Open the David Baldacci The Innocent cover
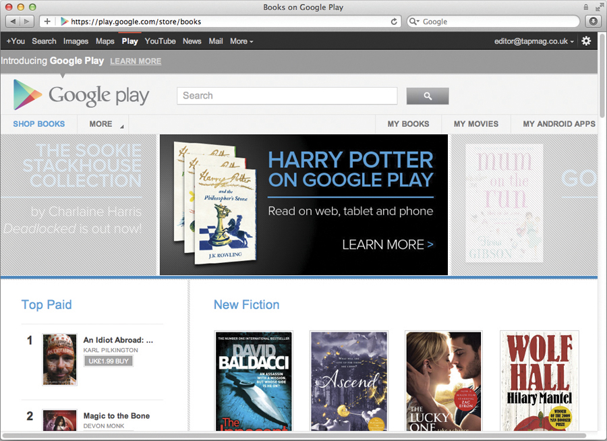 click(254, 382)
